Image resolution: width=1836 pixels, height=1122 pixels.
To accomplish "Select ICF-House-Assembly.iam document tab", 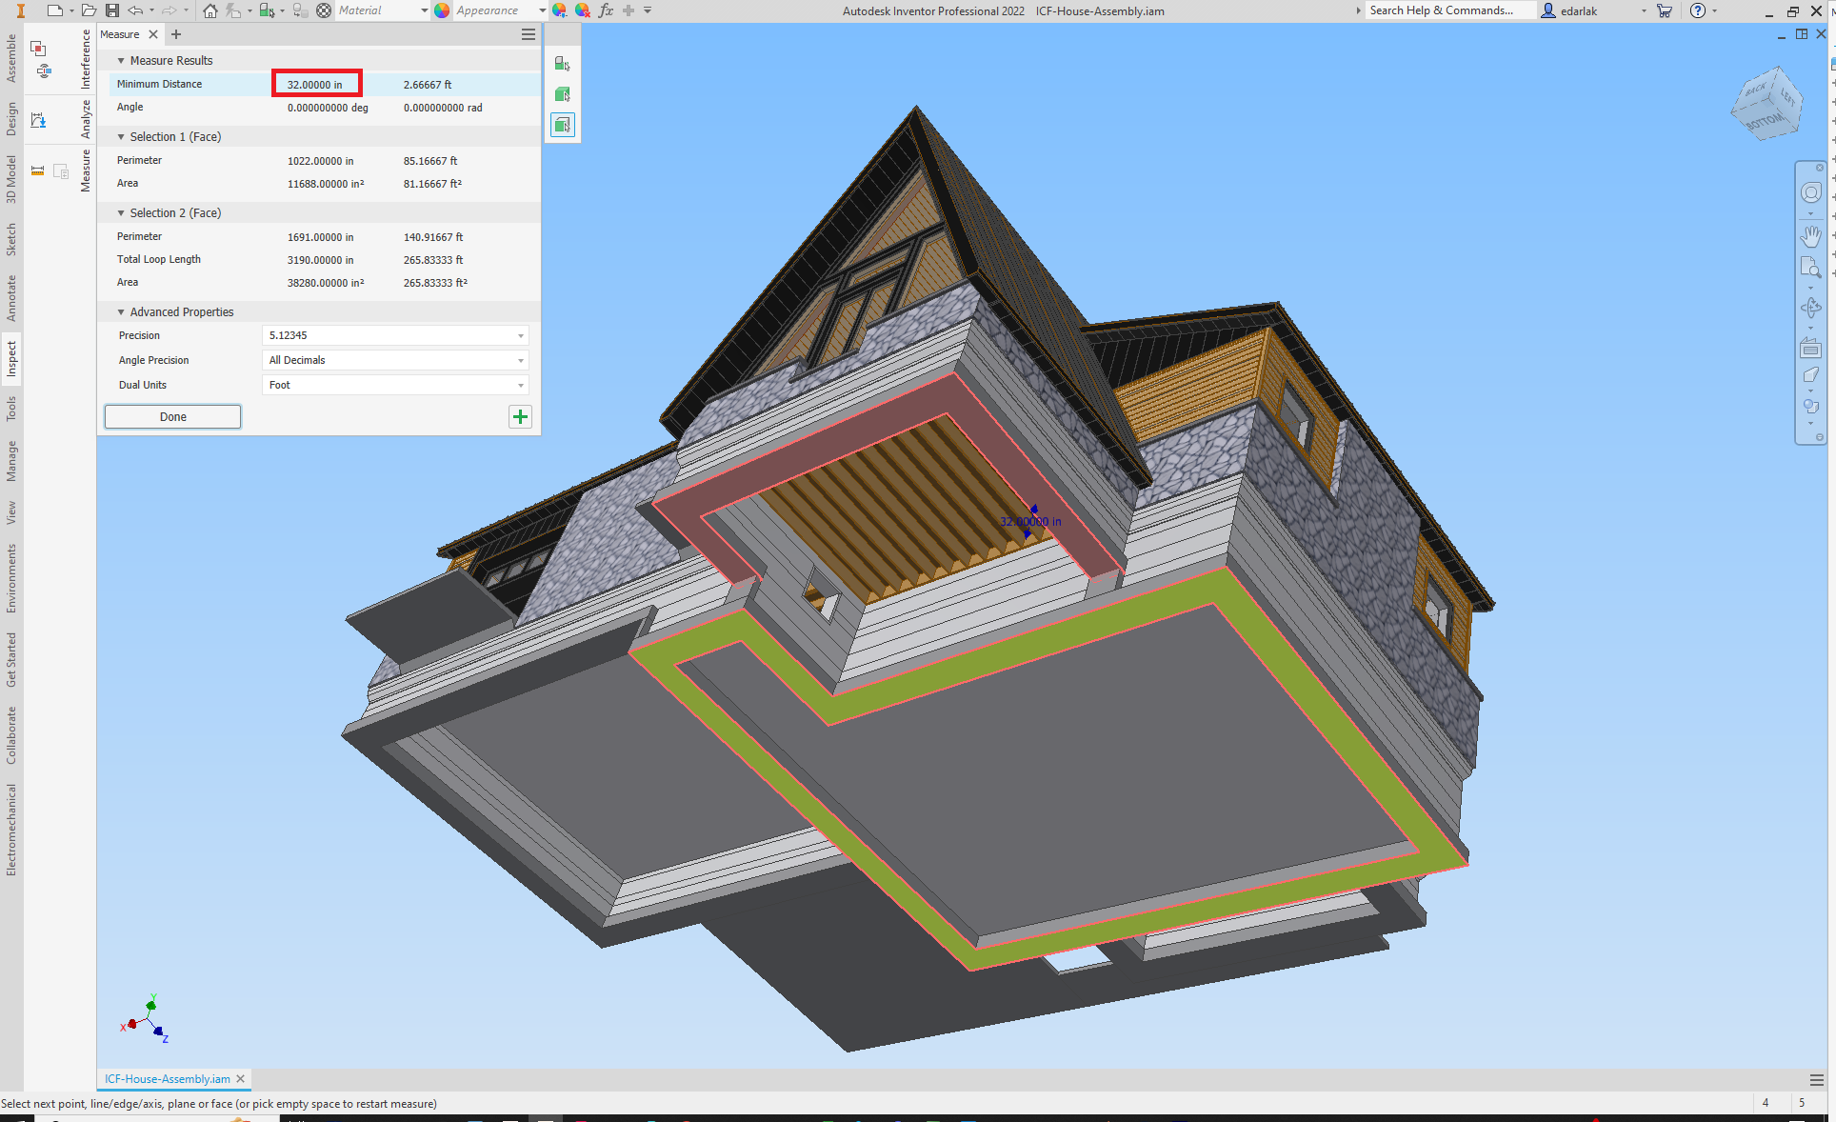I will pos(168,1079).
